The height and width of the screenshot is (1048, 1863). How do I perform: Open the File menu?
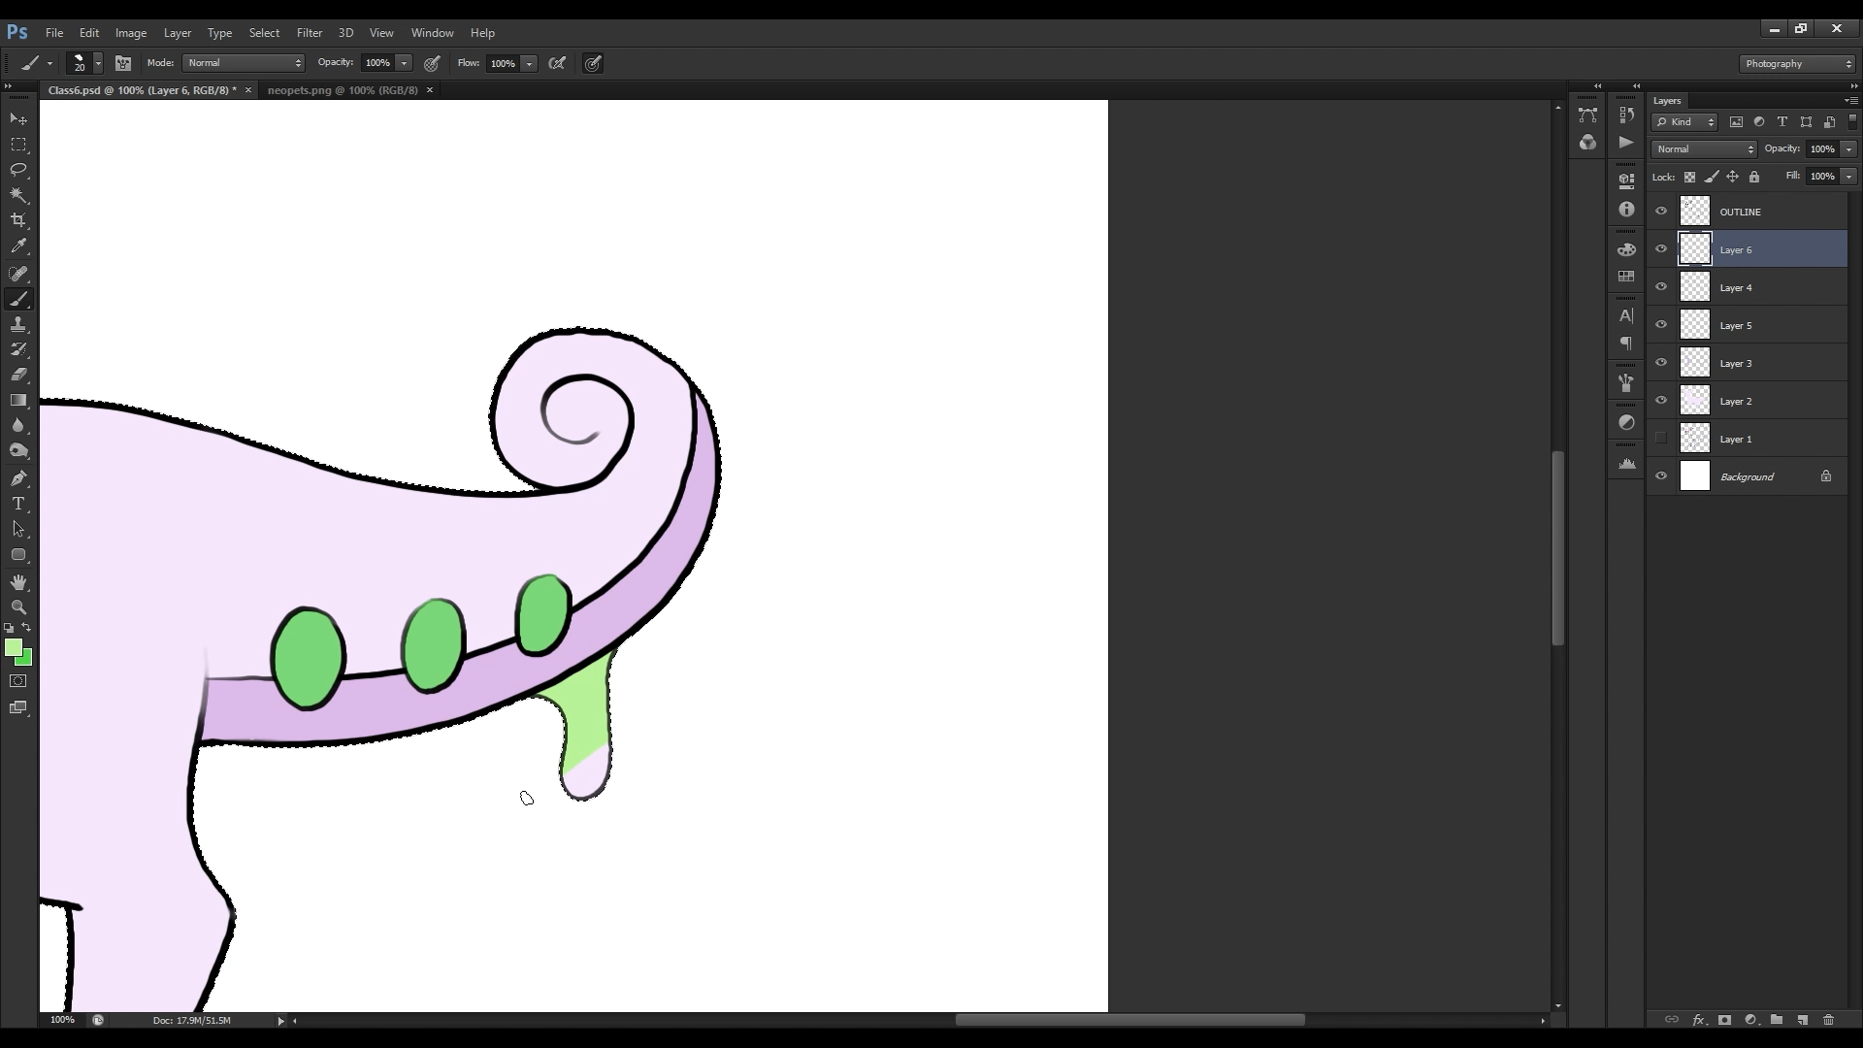[54, 33]
